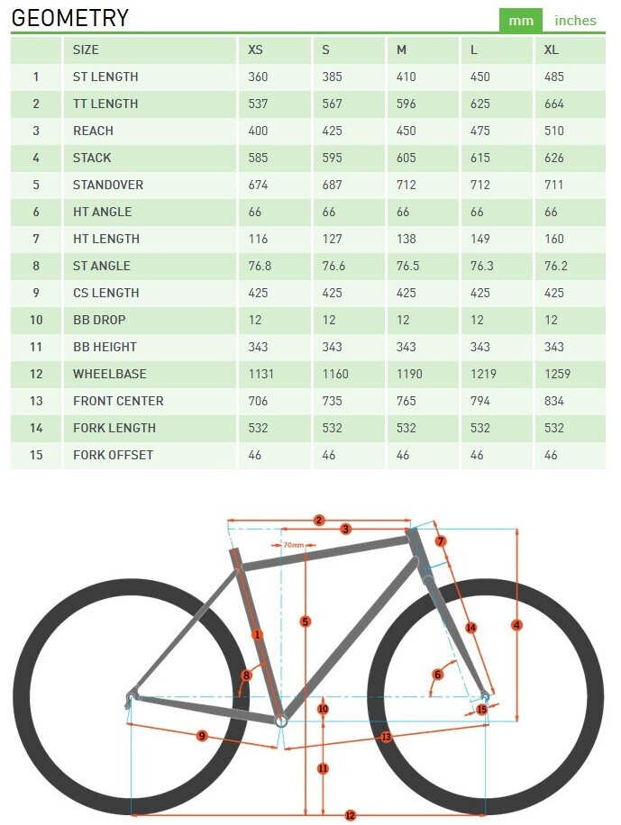Click the M size column header
The image size is (621, 825).
click(x=401, y=50)
